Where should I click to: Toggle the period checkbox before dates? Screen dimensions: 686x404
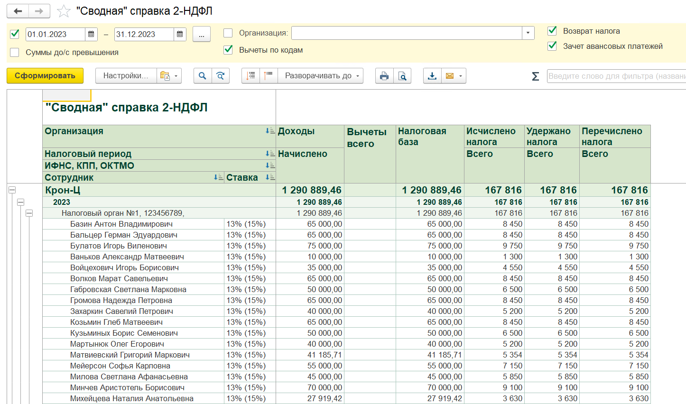[15, 34]
